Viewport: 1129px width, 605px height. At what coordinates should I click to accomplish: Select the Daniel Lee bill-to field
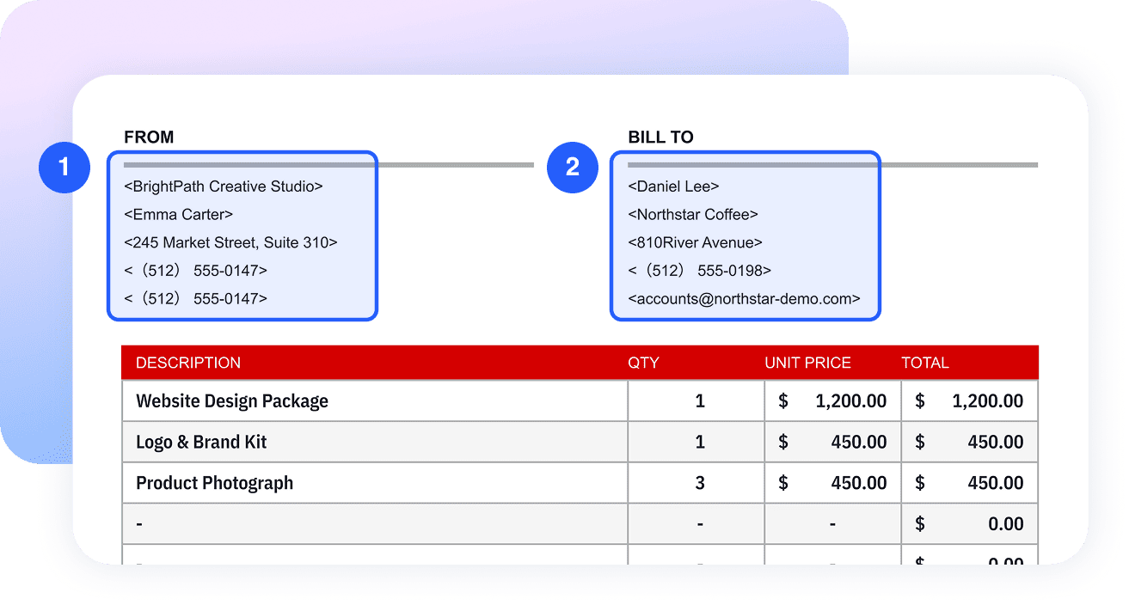(x=673, y=186)
